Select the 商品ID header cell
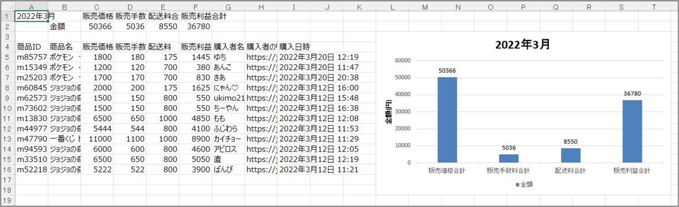 point(32,47)
